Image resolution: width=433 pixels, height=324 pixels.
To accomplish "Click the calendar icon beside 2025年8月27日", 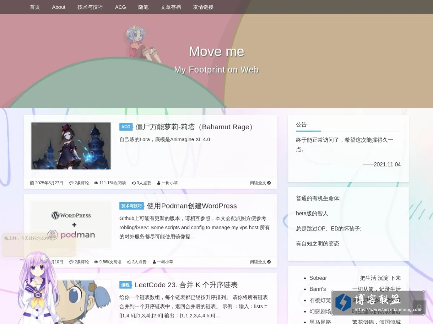I will [x=32, y=183].
